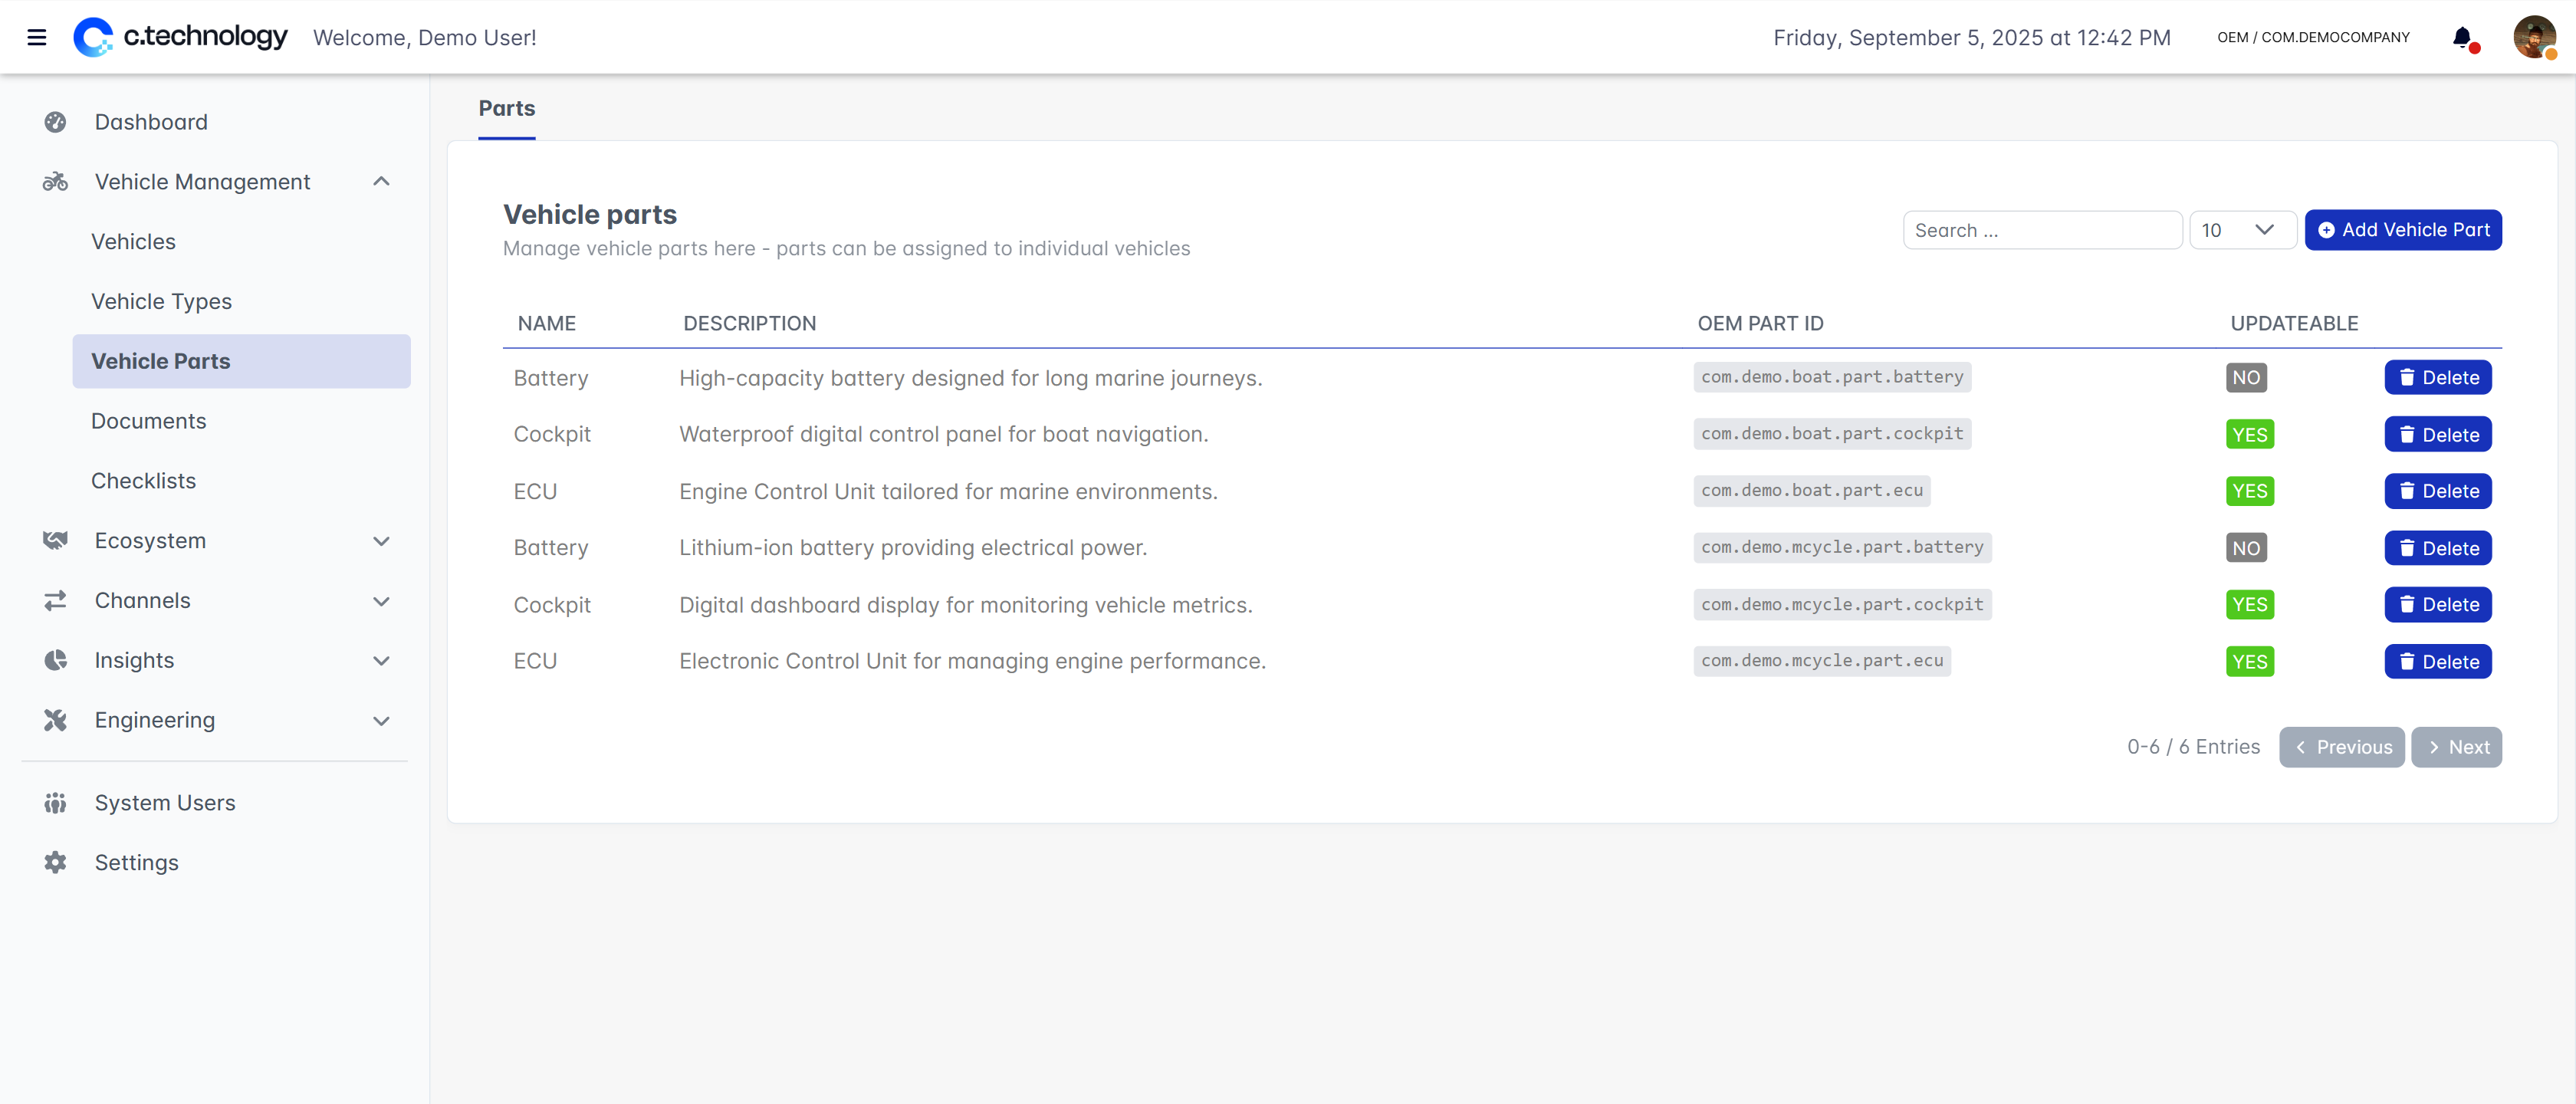This screenshot has width=2576, height=1104.
Task: Click the Engineering tools icon
Action: tap(55, 720)
